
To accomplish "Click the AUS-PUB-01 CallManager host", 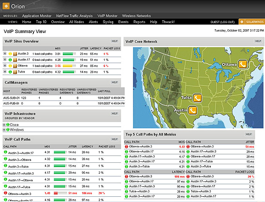I will tap(11, 103).
